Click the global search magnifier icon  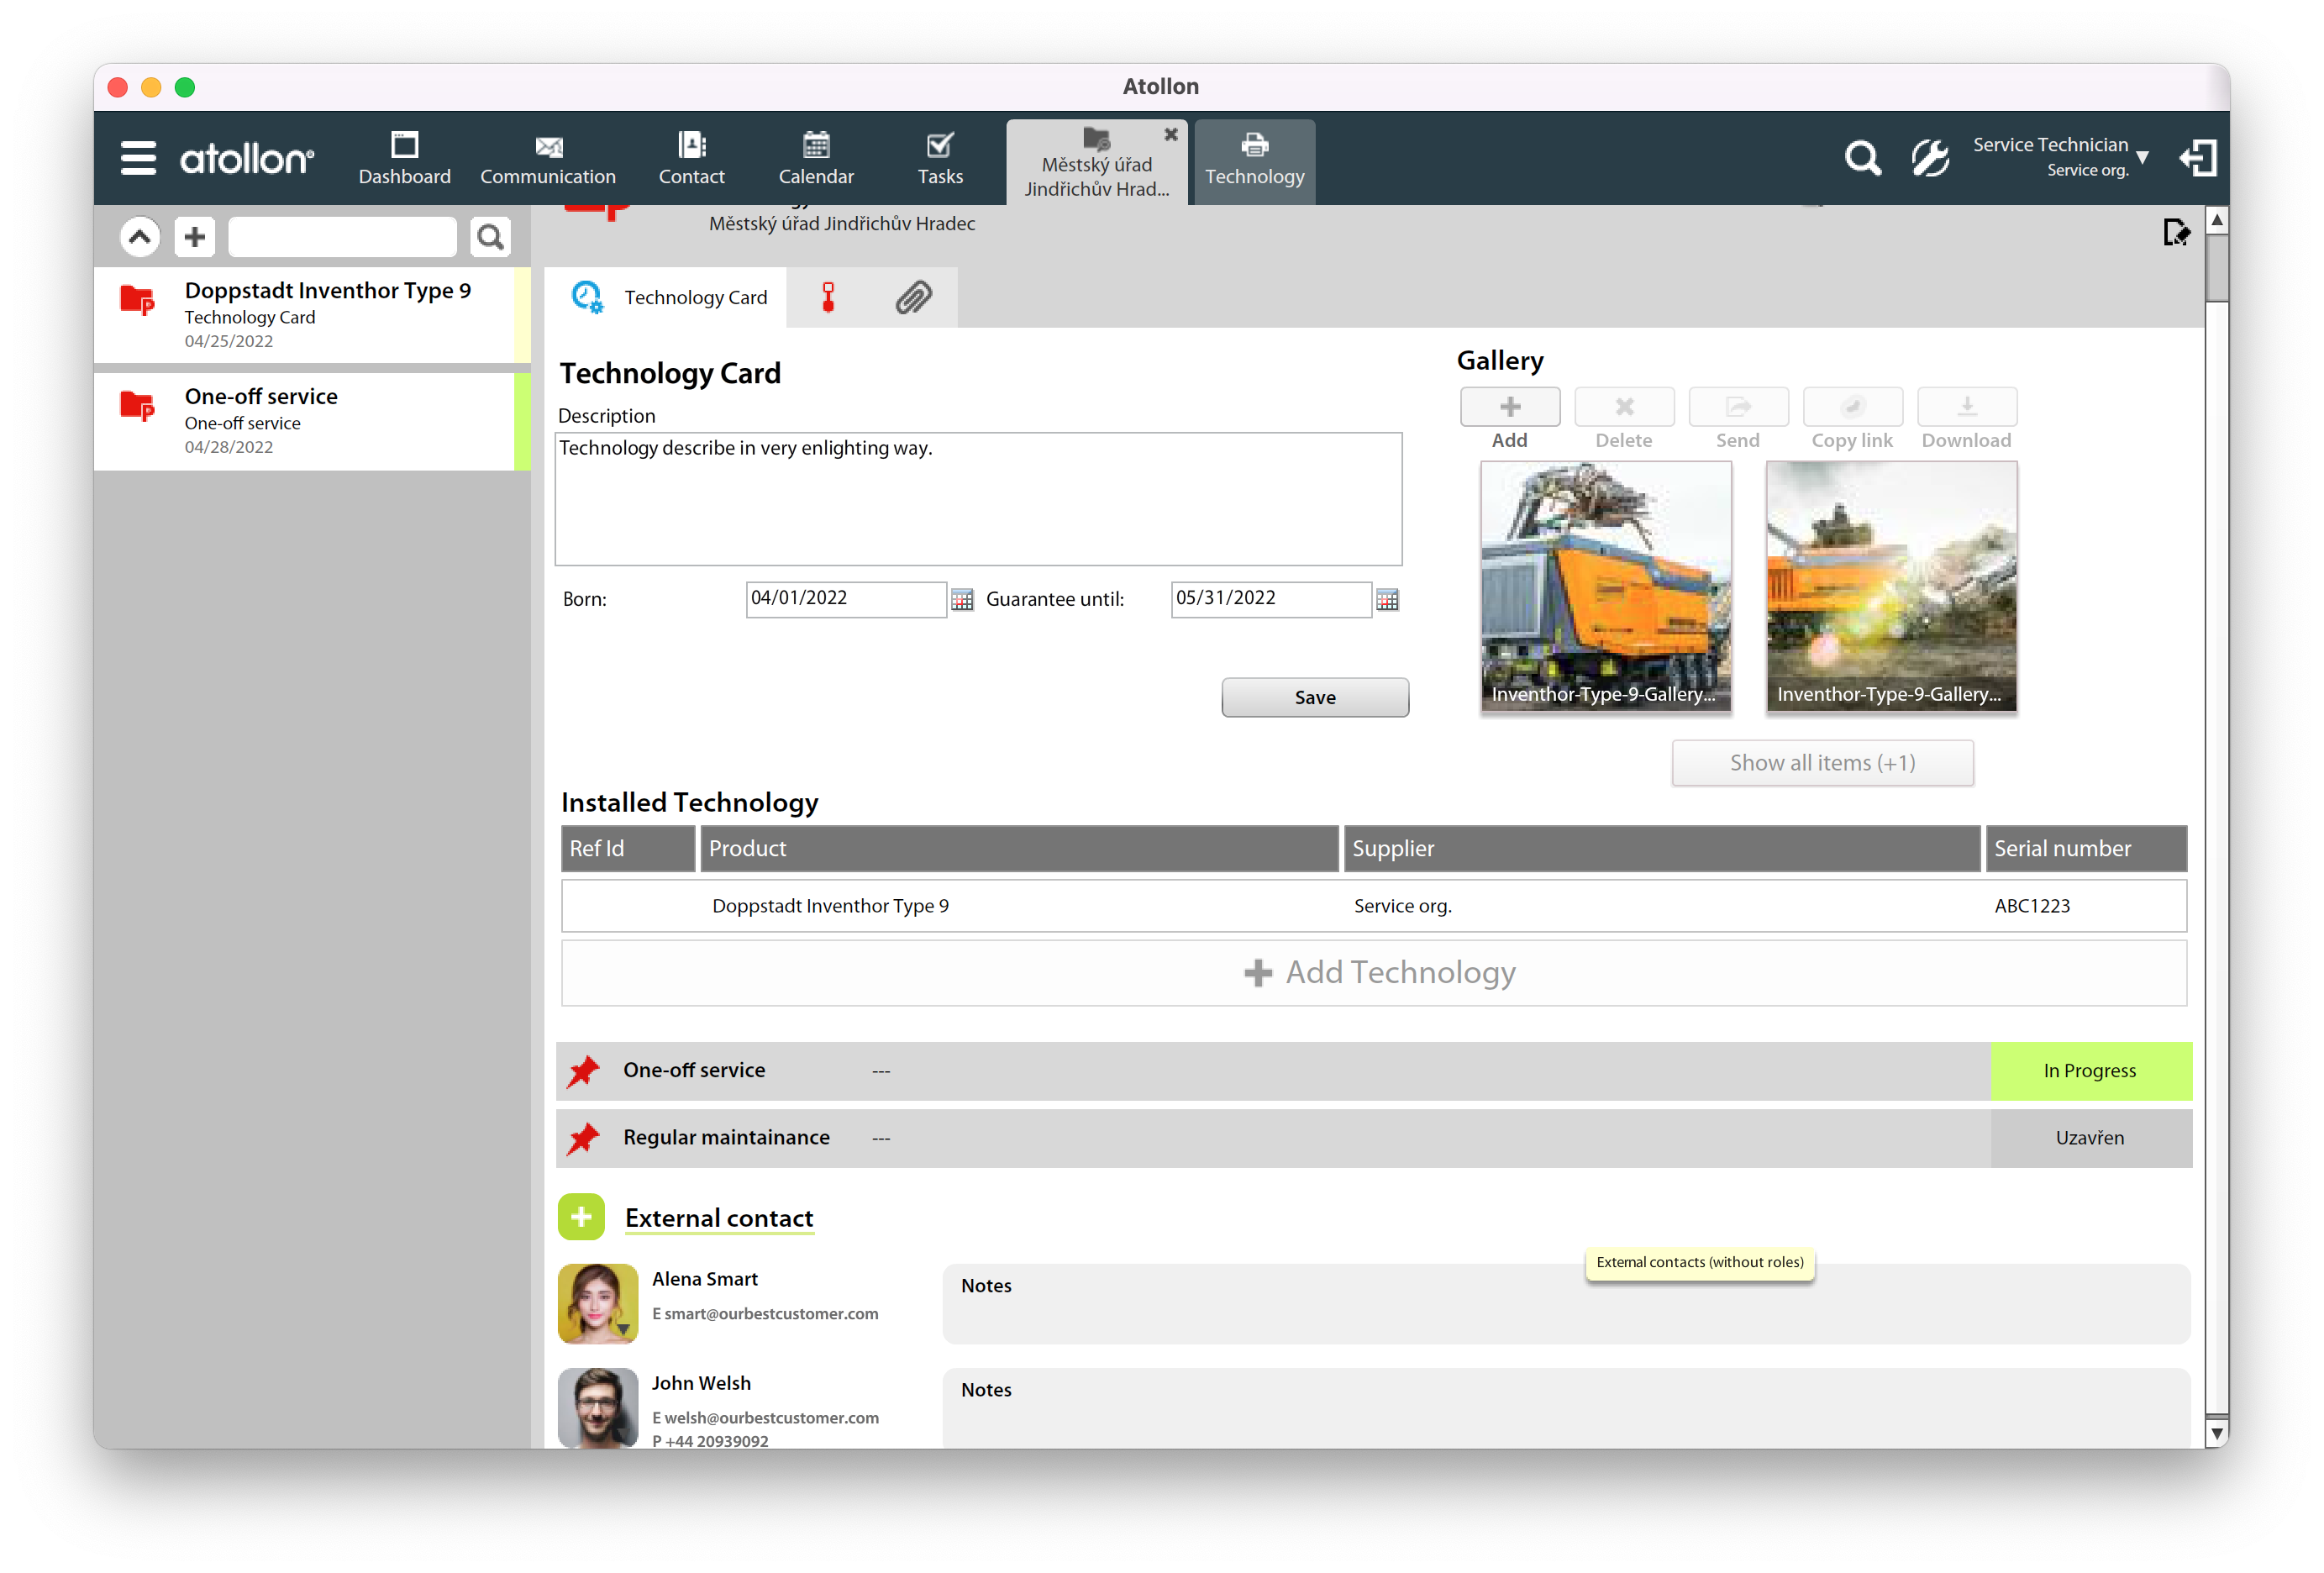click(1861, 158)
